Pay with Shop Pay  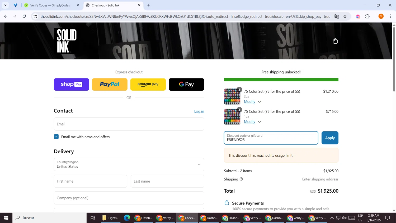click(72, 84)
